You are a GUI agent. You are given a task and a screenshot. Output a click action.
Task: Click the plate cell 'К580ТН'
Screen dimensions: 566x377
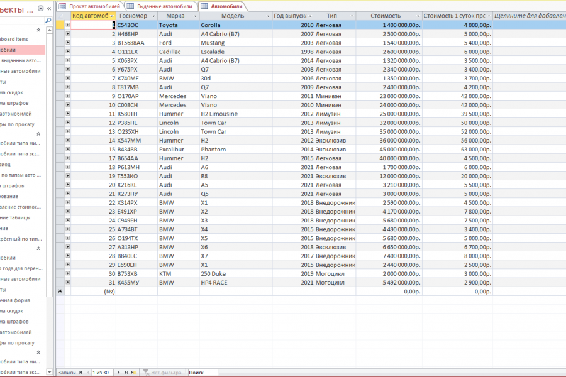point(136,114)
